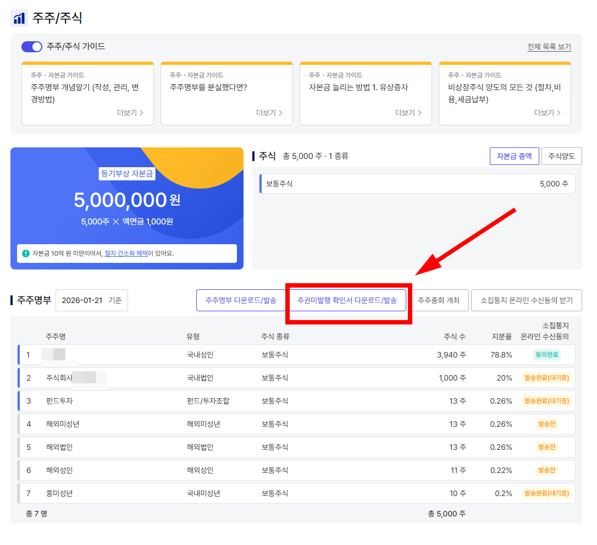Screen dimensions: 597x545
Task: Click 소집통지 온라인 수신동의 받기
Action: (x=526, y=300)
